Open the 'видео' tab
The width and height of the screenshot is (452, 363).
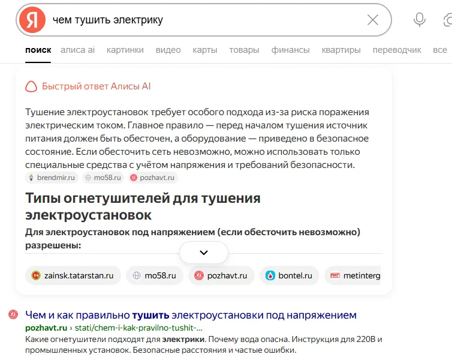(168, 50)
